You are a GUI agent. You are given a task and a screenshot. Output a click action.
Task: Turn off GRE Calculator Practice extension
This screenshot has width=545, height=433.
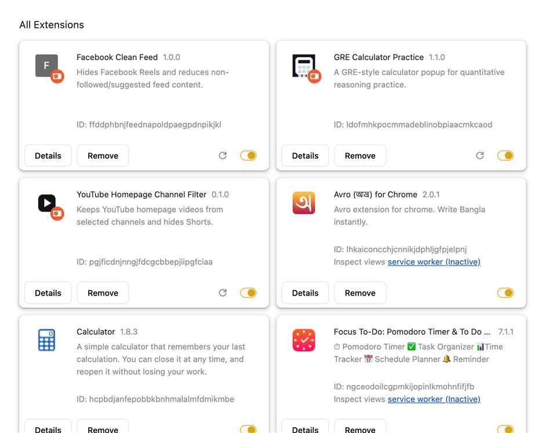tap(506, 155)
